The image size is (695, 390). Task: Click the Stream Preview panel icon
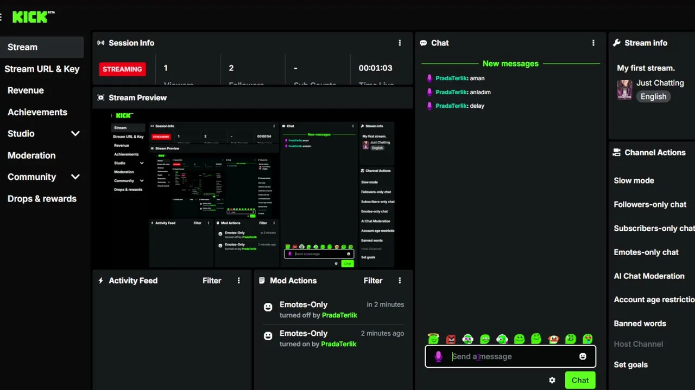tap(101, 97)
